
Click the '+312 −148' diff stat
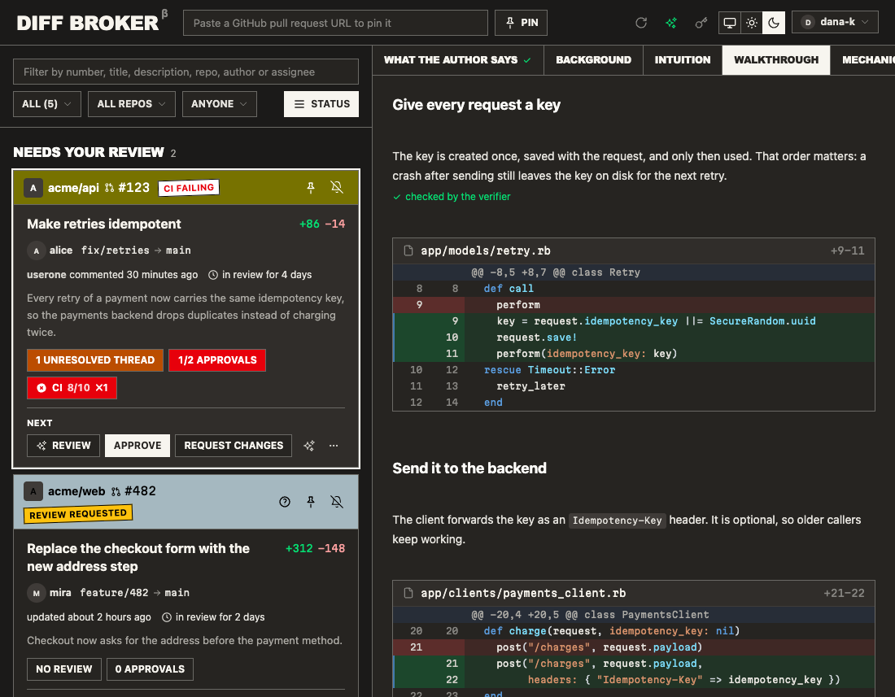pyautogui.click(x=315, y=549)
